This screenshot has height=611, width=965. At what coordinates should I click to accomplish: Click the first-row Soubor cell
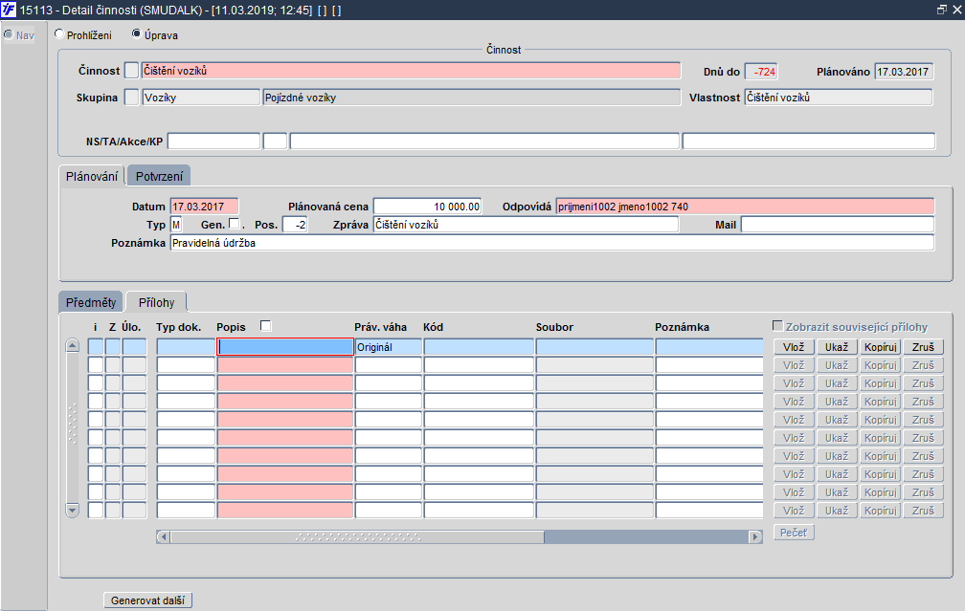(595, 347)
